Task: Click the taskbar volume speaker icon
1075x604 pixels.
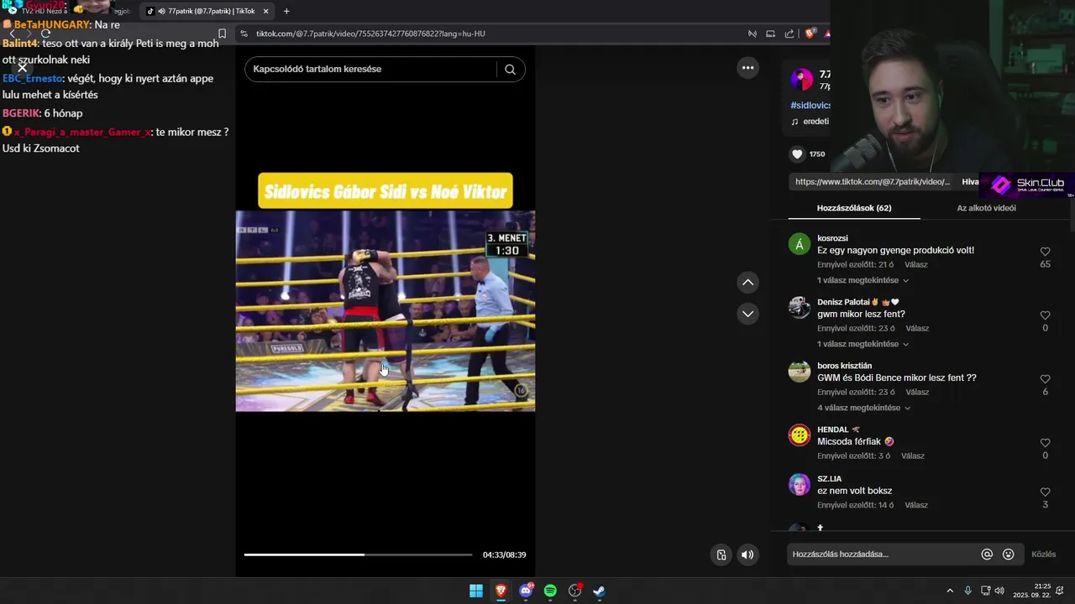Action: [x=999, y=591]
